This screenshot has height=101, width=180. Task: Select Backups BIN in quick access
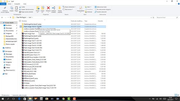[10, 36]
